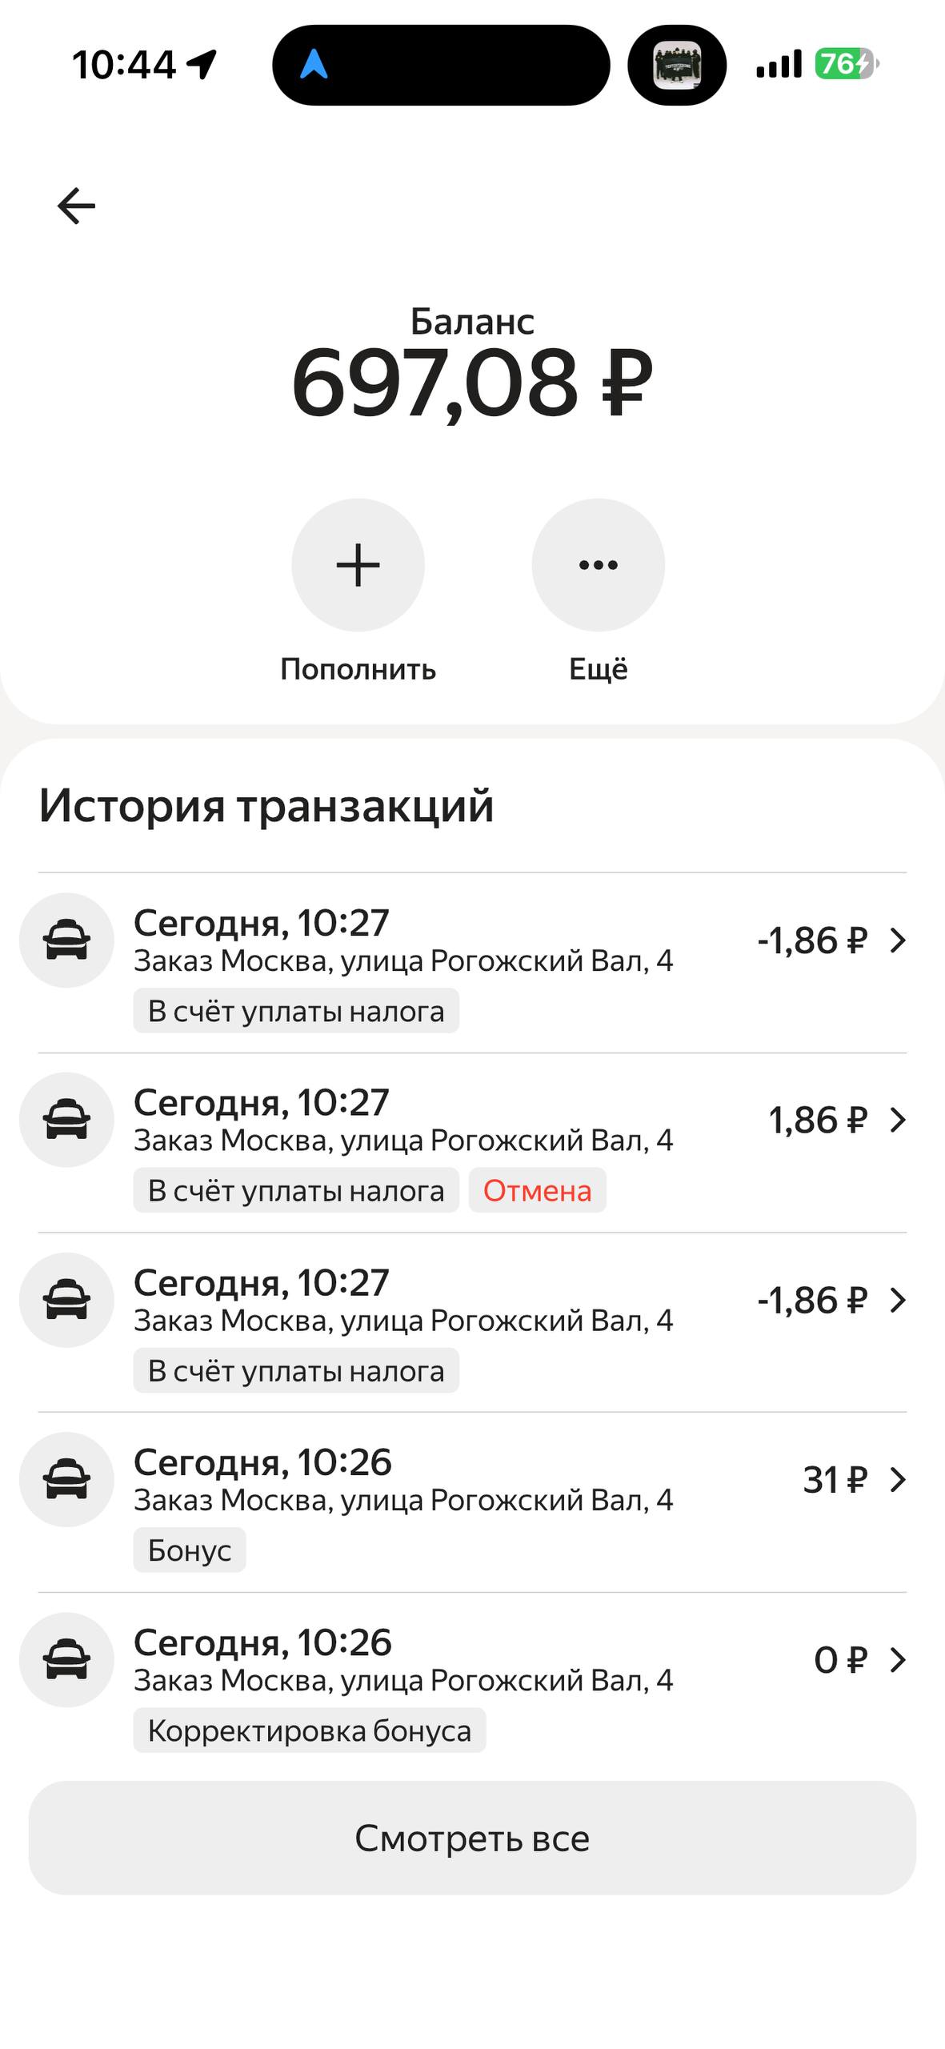Tap taxi icon of the 0 ₽ transaction
The height and width of the screenshot is (2049, 945).
pos(67,1659)
